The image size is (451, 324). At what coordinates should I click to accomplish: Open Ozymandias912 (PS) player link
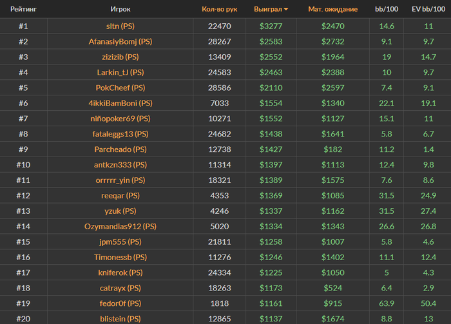click(x=120, y=227)
